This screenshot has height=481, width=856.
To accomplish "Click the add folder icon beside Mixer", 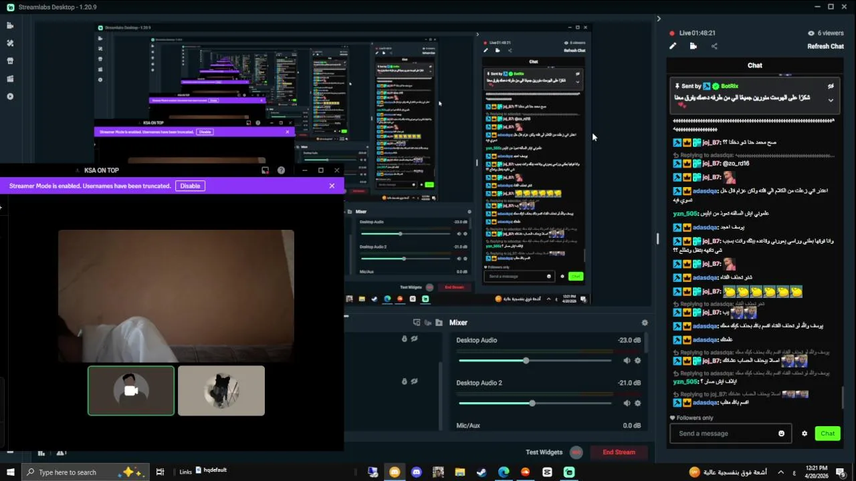I will pyautogui.click(x=439, y=323).
